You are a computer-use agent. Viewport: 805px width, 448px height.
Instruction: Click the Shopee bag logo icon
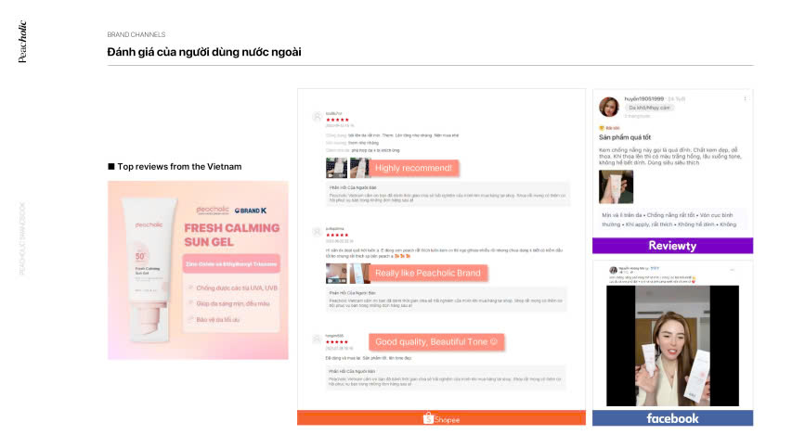(x=428, y=418)
